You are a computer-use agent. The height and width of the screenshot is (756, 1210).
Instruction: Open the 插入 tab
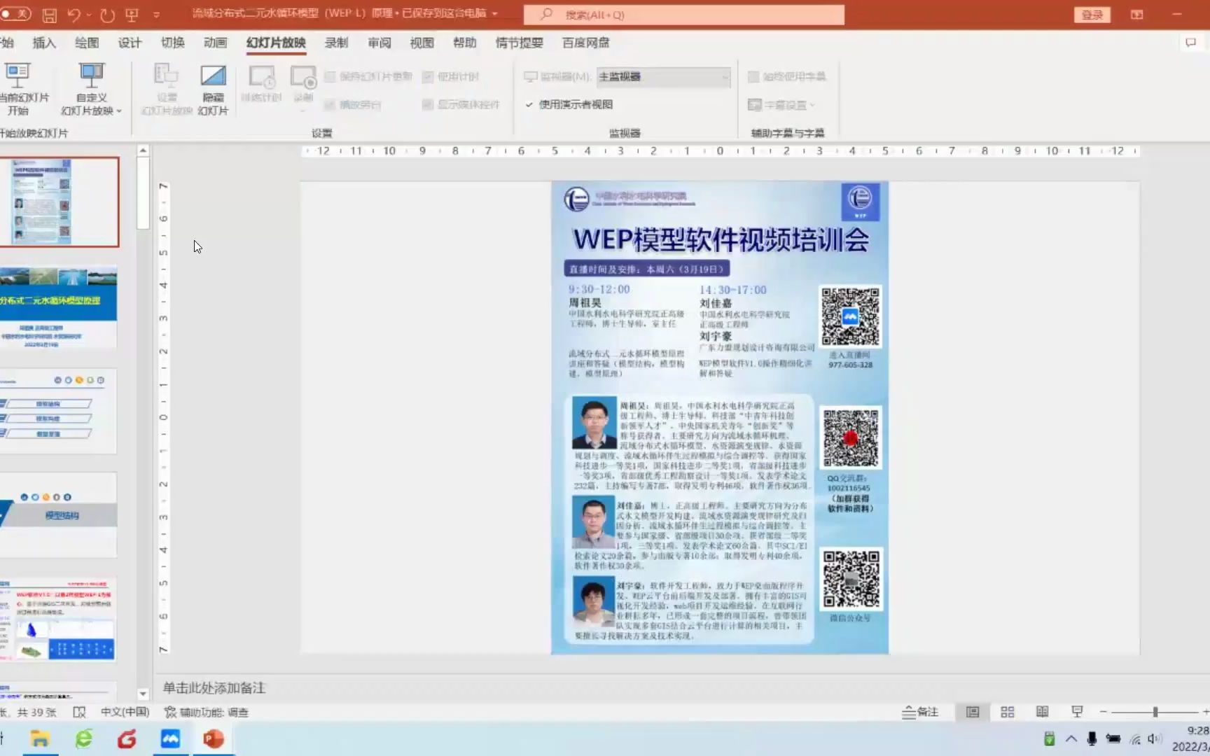[44, 43]
